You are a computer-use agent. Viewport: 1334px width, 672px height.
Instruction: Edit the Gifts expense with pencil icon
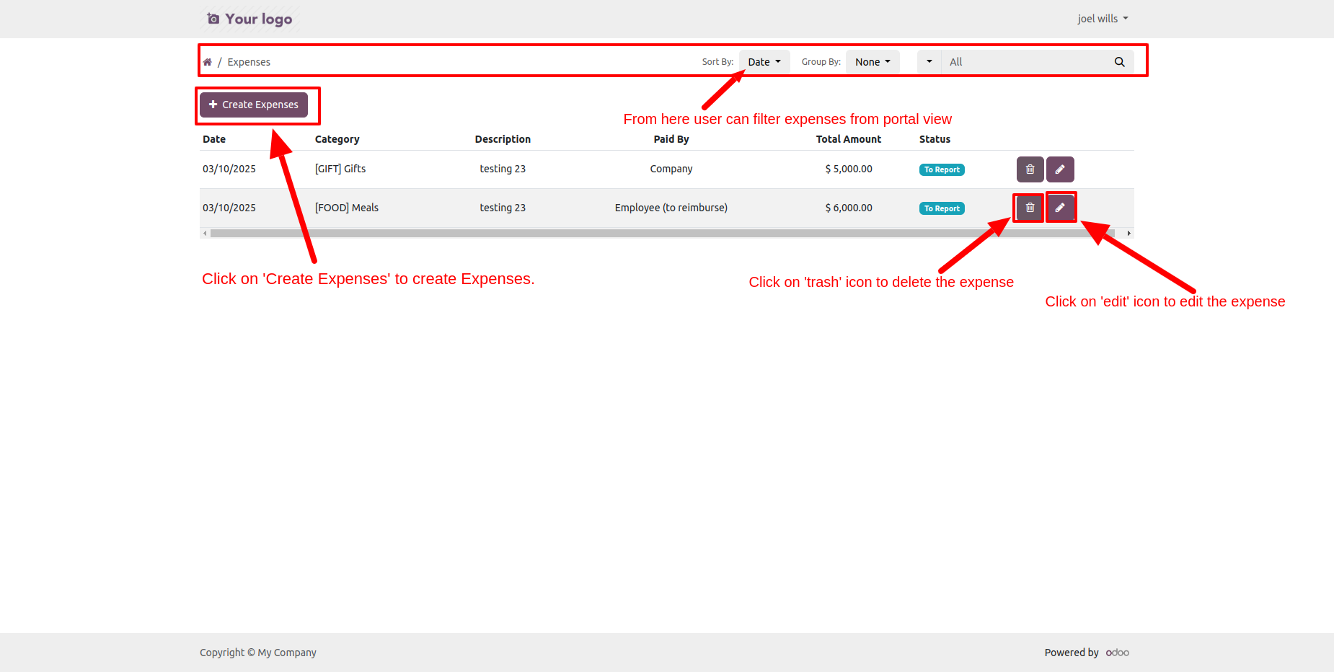(1060, 169)
